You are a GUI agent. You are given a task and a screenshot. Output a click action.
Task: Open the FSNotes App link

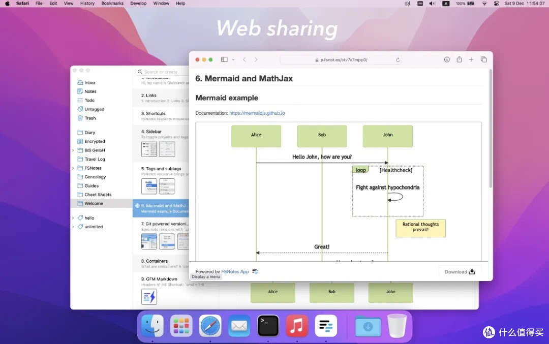coord(235,271)
